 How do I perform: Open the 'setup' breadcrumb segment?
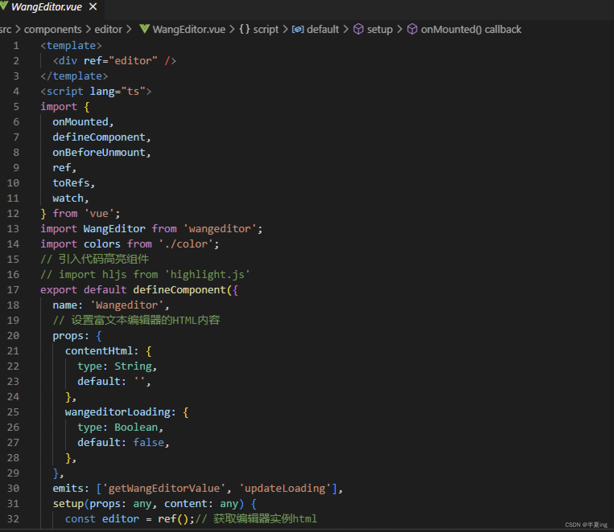(x=380, y=29)
